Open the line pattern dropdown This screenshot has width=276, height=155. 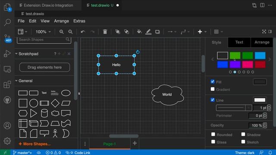[234, 108]
